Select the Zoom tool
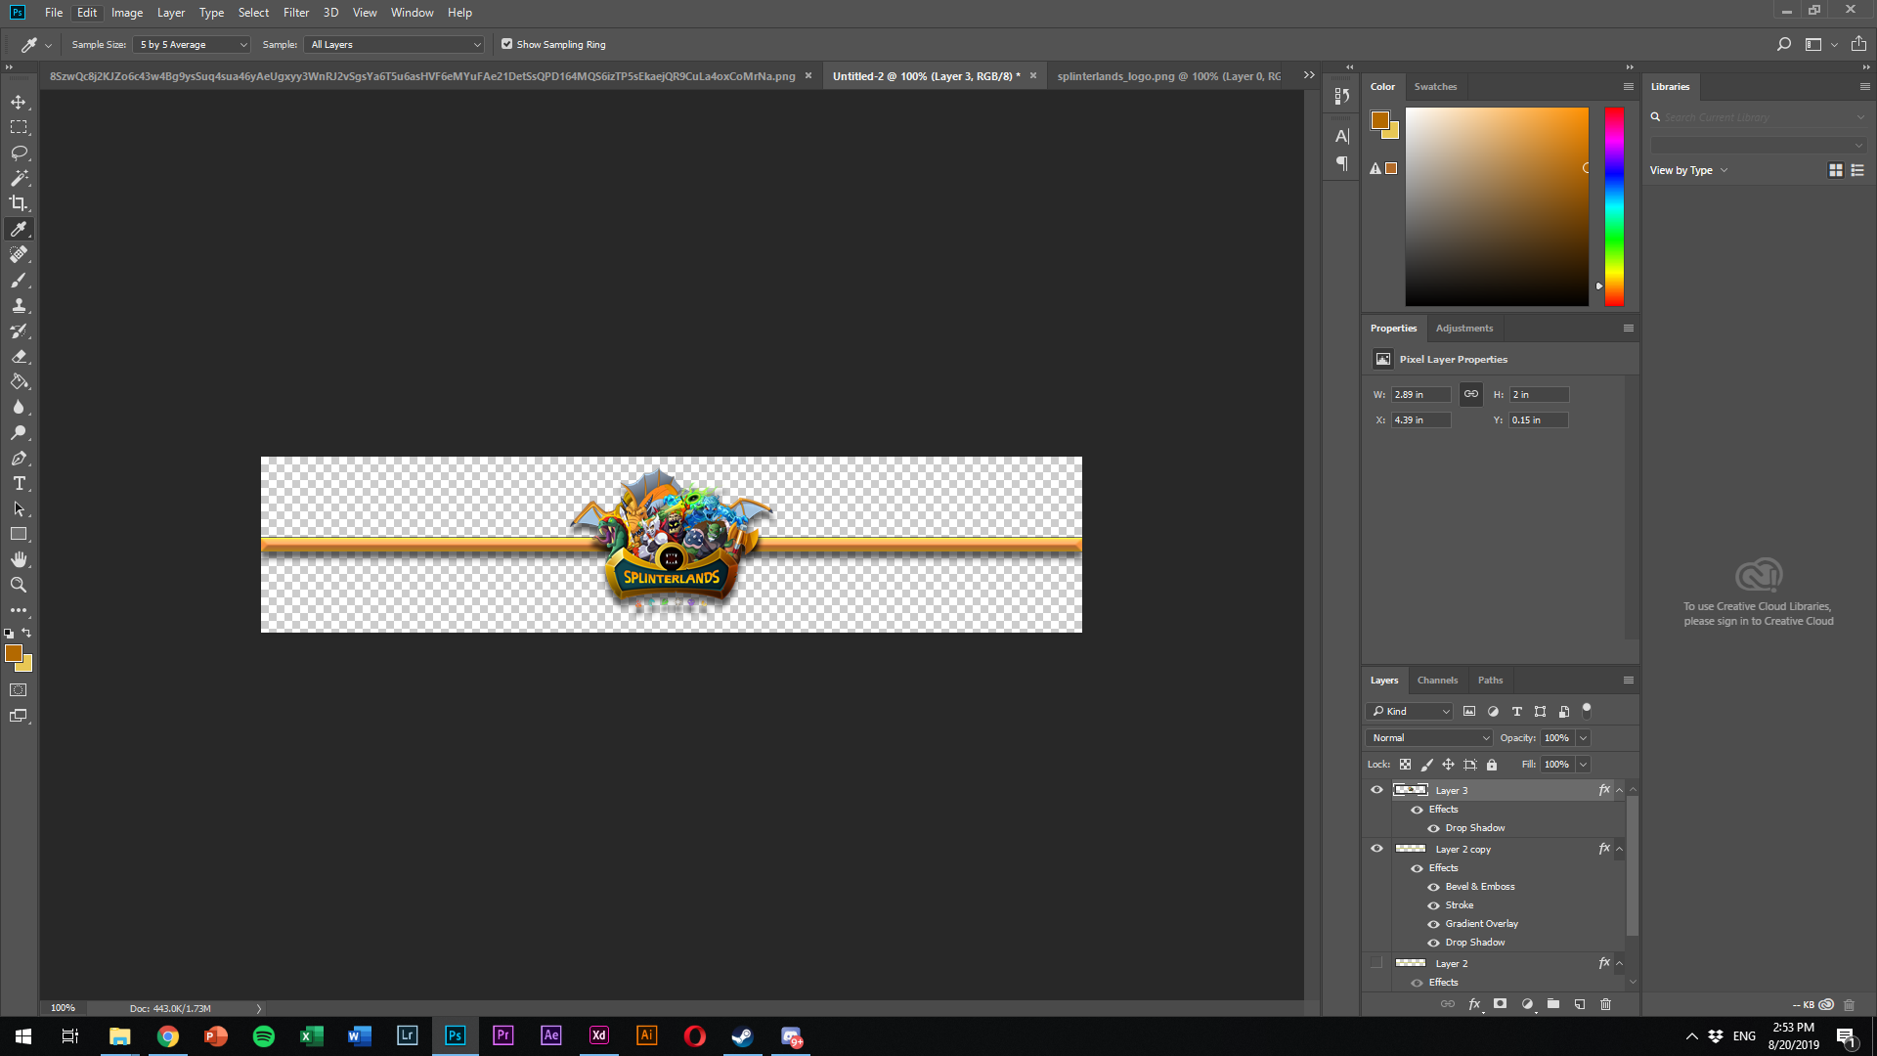The image size is (1877, 1056). coord(19,585)
